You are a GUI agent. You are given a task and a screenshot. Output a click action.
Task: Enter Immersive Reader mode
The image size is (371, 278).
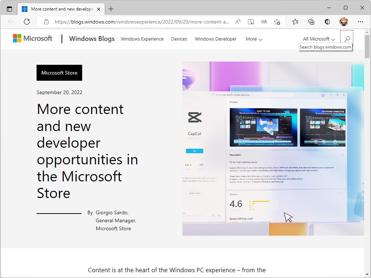click(251, 22)
